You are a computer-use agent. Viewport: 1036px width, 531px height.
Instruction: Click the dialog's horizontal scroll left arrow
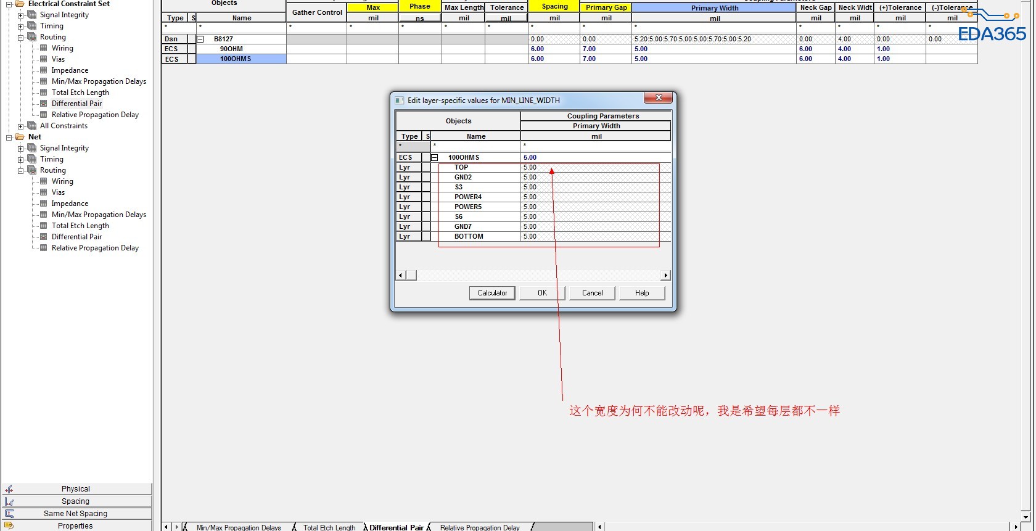click(x=401, y=275)
